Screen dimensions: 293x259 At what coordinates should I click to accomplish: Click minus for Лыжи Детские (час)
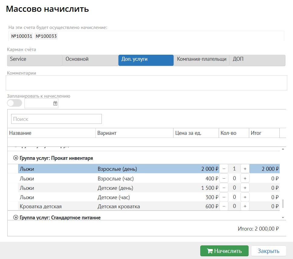coord(224,197)
